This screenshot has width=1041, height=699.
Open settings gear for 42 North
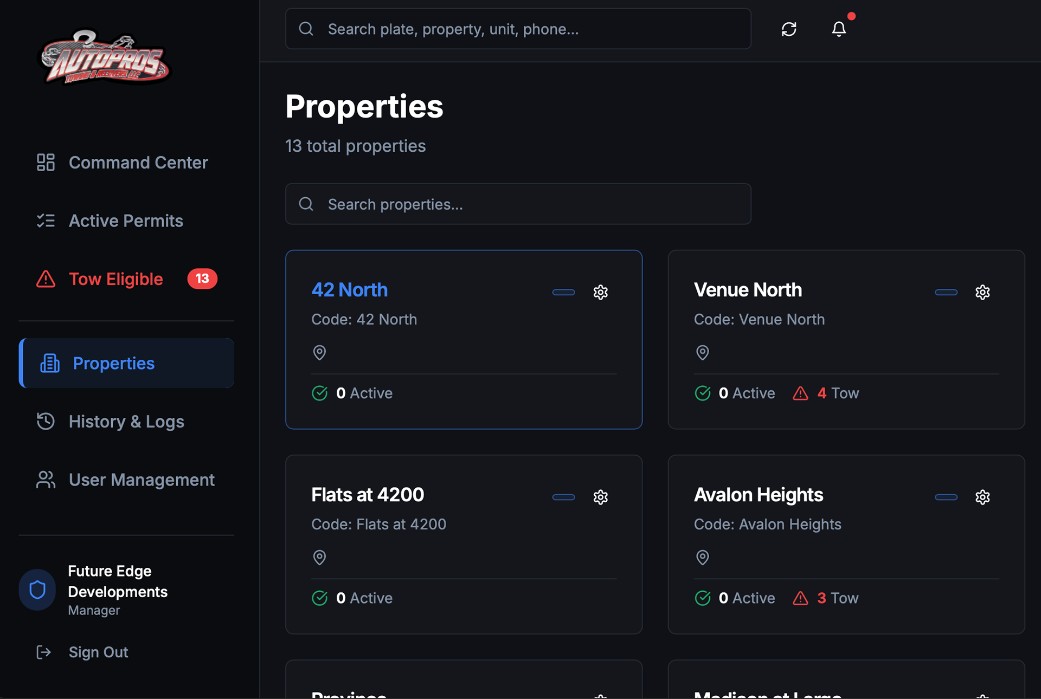tap(600, 293)
